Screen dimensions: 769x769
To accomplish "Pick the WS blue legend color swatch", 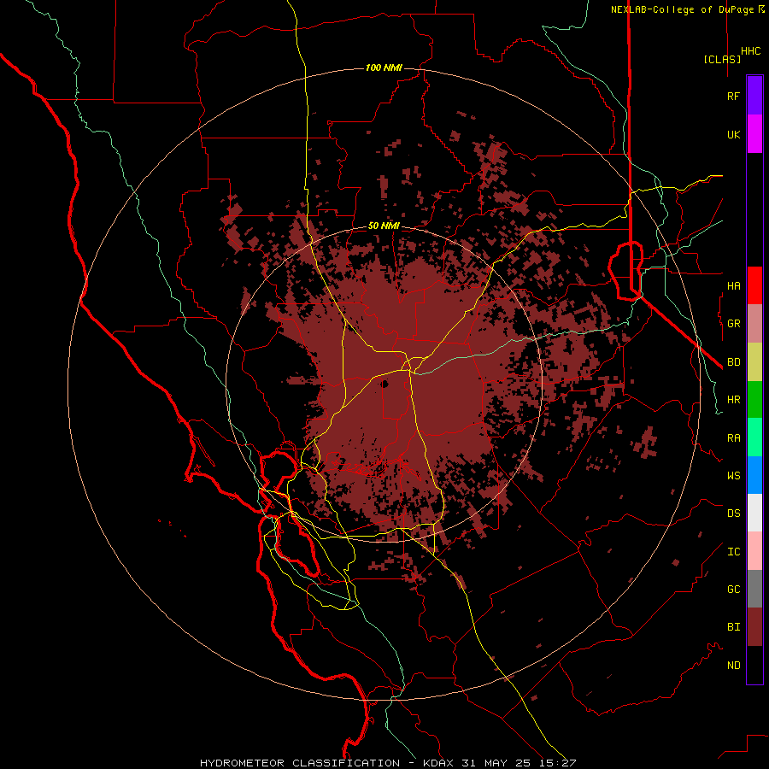I will [754, 475].
